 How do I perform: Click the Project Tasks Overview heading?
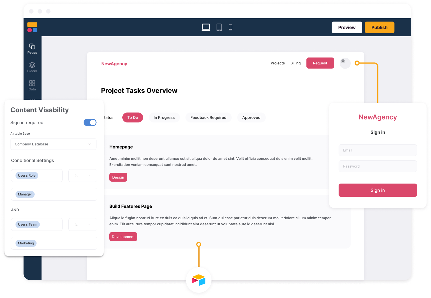(x=139, y=90)
